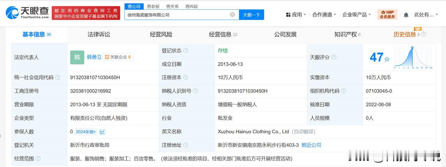
Task: Click the 增值税一般纳税人 value
Action: coord(237,104)
